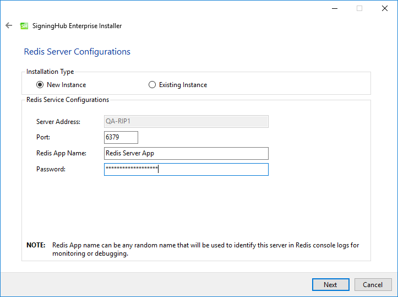Viewport: 398px width, 297px height.
Task: Click the SigningHub SH logo icon
Action: pos(24,26)
